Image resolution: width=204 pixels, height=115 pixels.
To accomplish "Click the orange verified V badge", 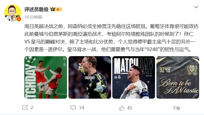I will coord(19,19).
